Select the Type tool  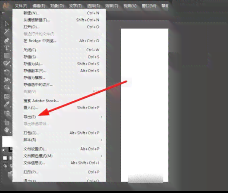coord(7,48)
